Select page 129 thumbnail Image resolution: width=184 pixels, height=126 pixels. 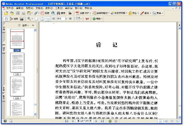[17, 39]
